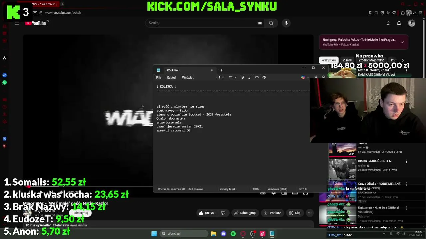Like the video with 58 tys. likes
The width and height of the screenshot is (426, 239).
pos(207,213)
